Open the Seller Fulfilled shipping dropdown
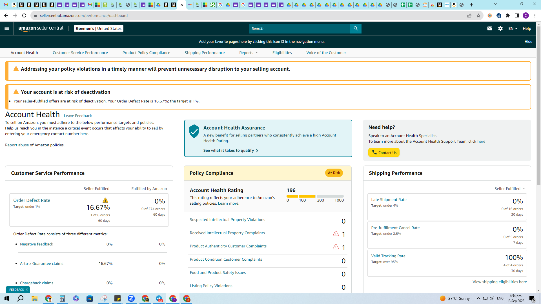The image size is (541, 304). point(510,189)
